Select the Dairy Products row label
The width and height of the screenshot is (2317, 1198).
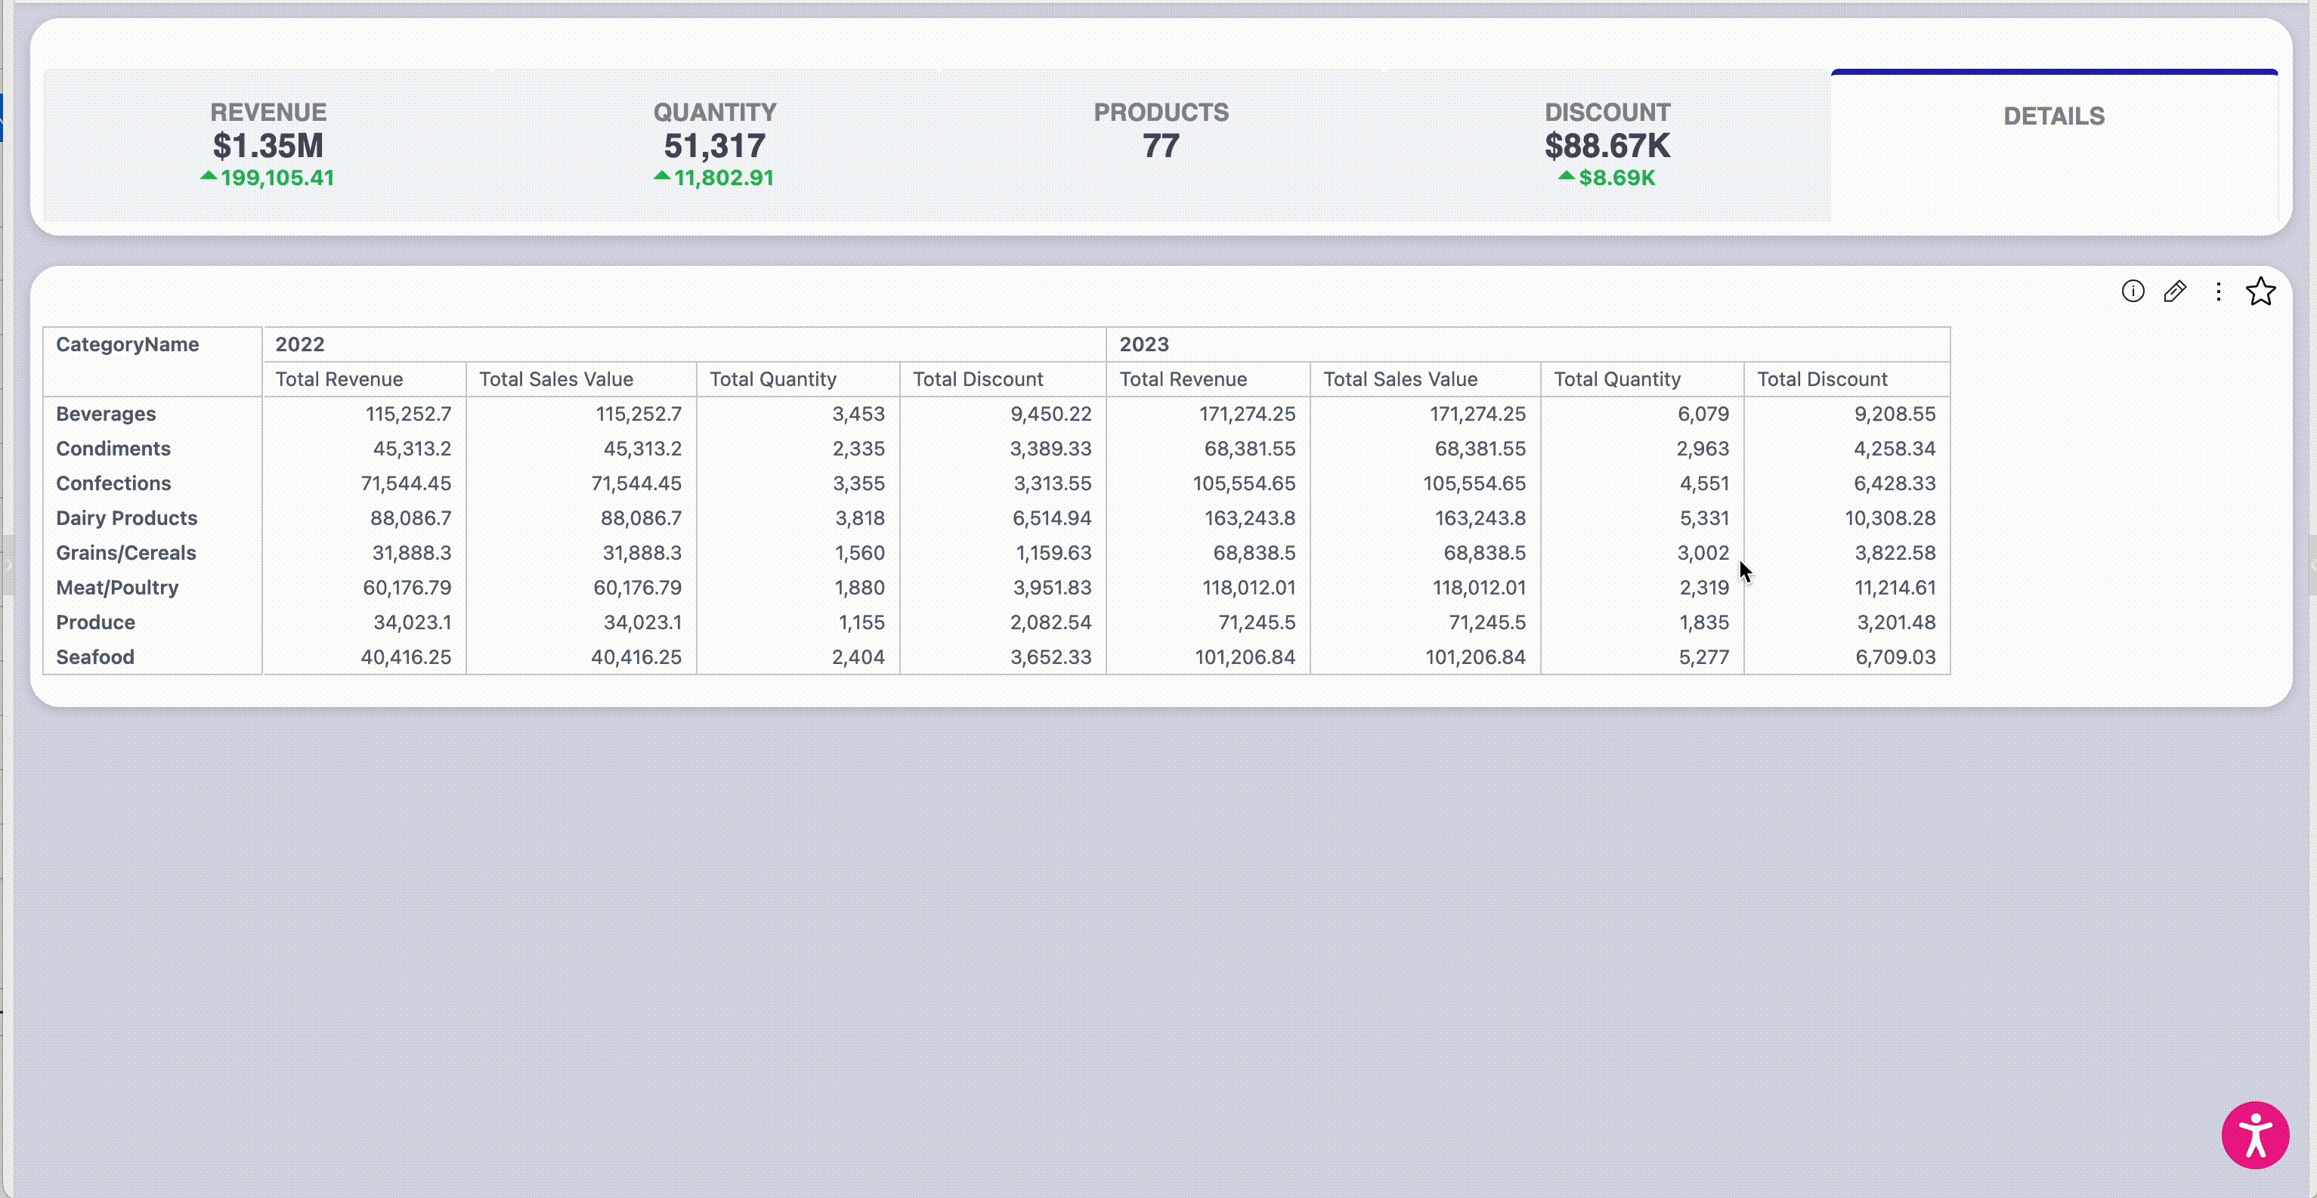pos(127,519)
